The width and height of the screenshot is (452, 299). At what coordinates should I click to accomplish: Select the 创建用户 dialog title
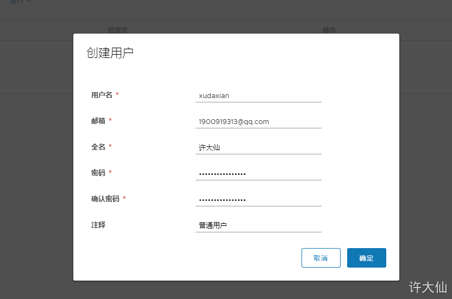(110, 53)
